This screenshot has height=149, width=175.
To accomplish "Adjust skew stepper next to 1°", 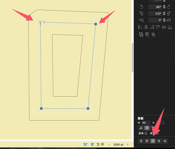I will [164, 20].
